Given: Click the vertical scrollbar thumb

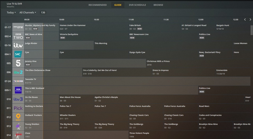Looking at the screenshot, I should coord(252,30).
